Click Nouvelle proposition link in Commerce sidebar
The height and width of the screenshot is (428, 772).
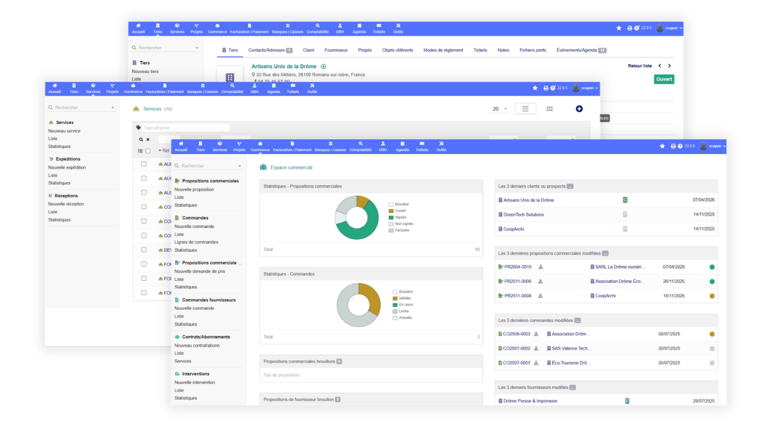pos(194,189)
